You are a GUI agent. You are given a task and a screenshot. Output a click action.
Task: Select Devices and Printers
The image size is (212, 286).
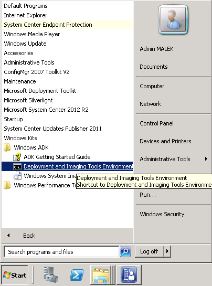click(x=165, y=141)
